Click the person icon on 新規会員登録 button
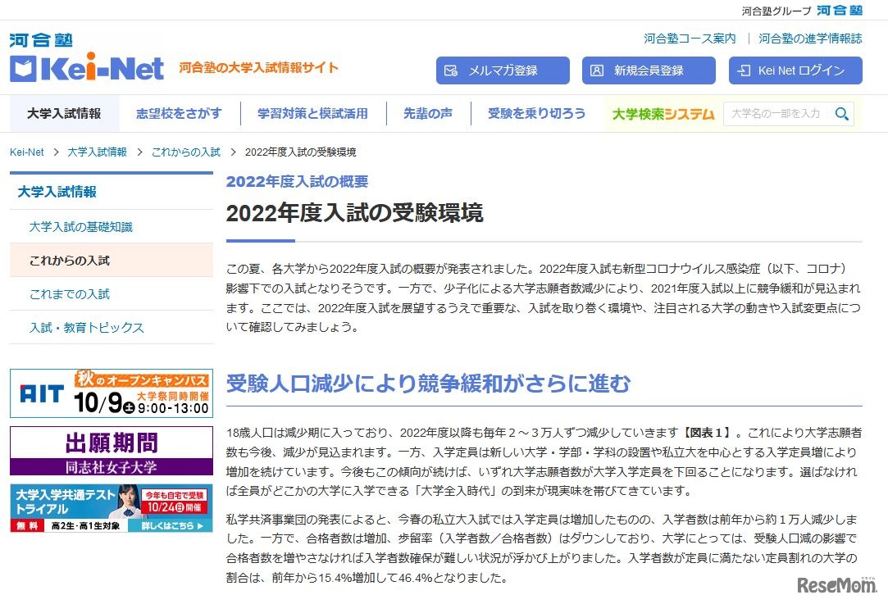The image size is (888, 604). coord(597,70)
